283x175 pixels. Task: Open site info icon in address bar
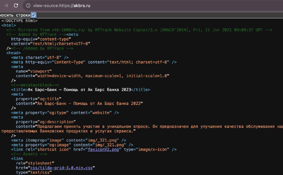28,6
